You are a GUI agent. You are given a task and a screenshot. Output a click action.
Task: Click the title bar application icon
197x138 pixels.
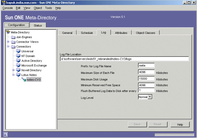pyautogui.click(x=4, y=3)
